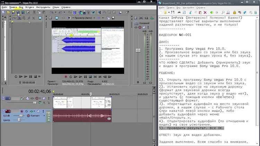The height and width of the screenshot is (146, 260).
Task: Toggle Solo on video track 1
Action: pos(49,98)
